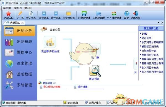166x107 pixels.
Task: Click 状态:就绪 status bar entry
Action: (72, 103)
